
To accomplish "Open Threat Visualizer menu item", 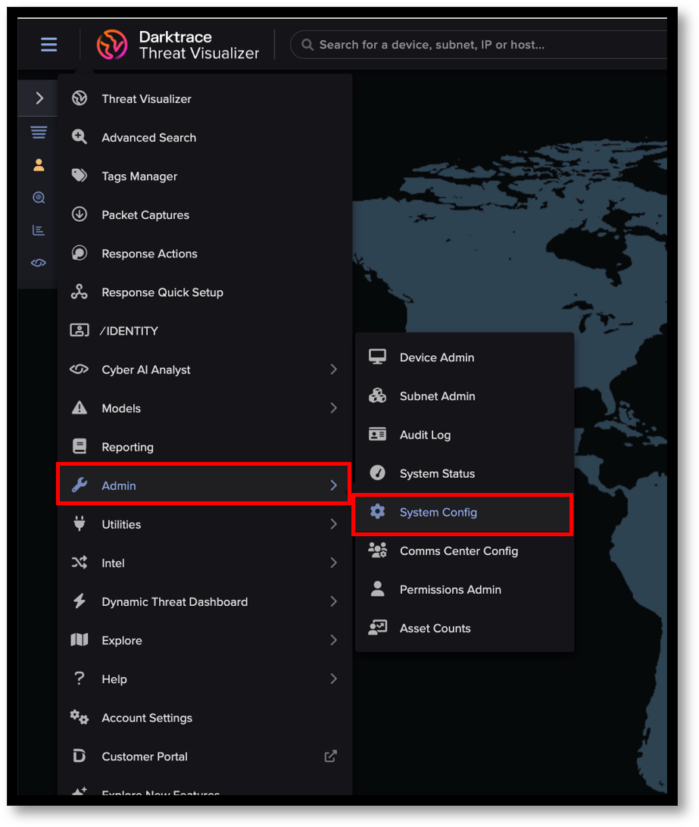I will pyautogui.click(x=204, y=98).
